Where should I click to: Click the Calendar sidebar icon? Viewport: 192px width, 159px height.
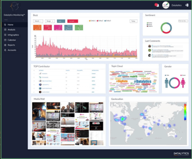coord(5,40)
